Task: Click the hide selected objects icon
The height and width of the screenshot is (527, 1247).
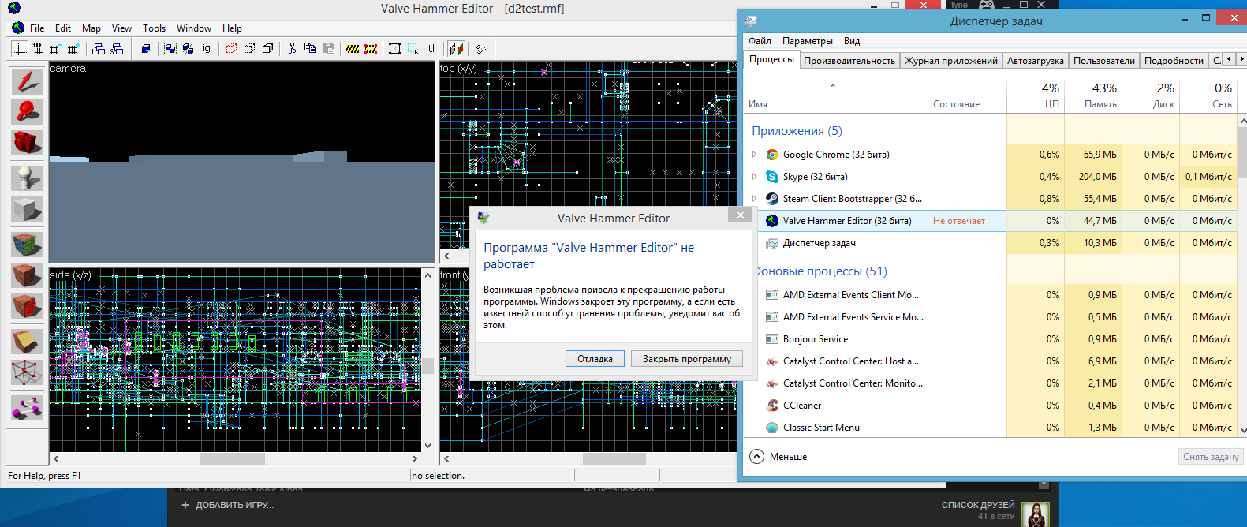Action: coord(231,49)
